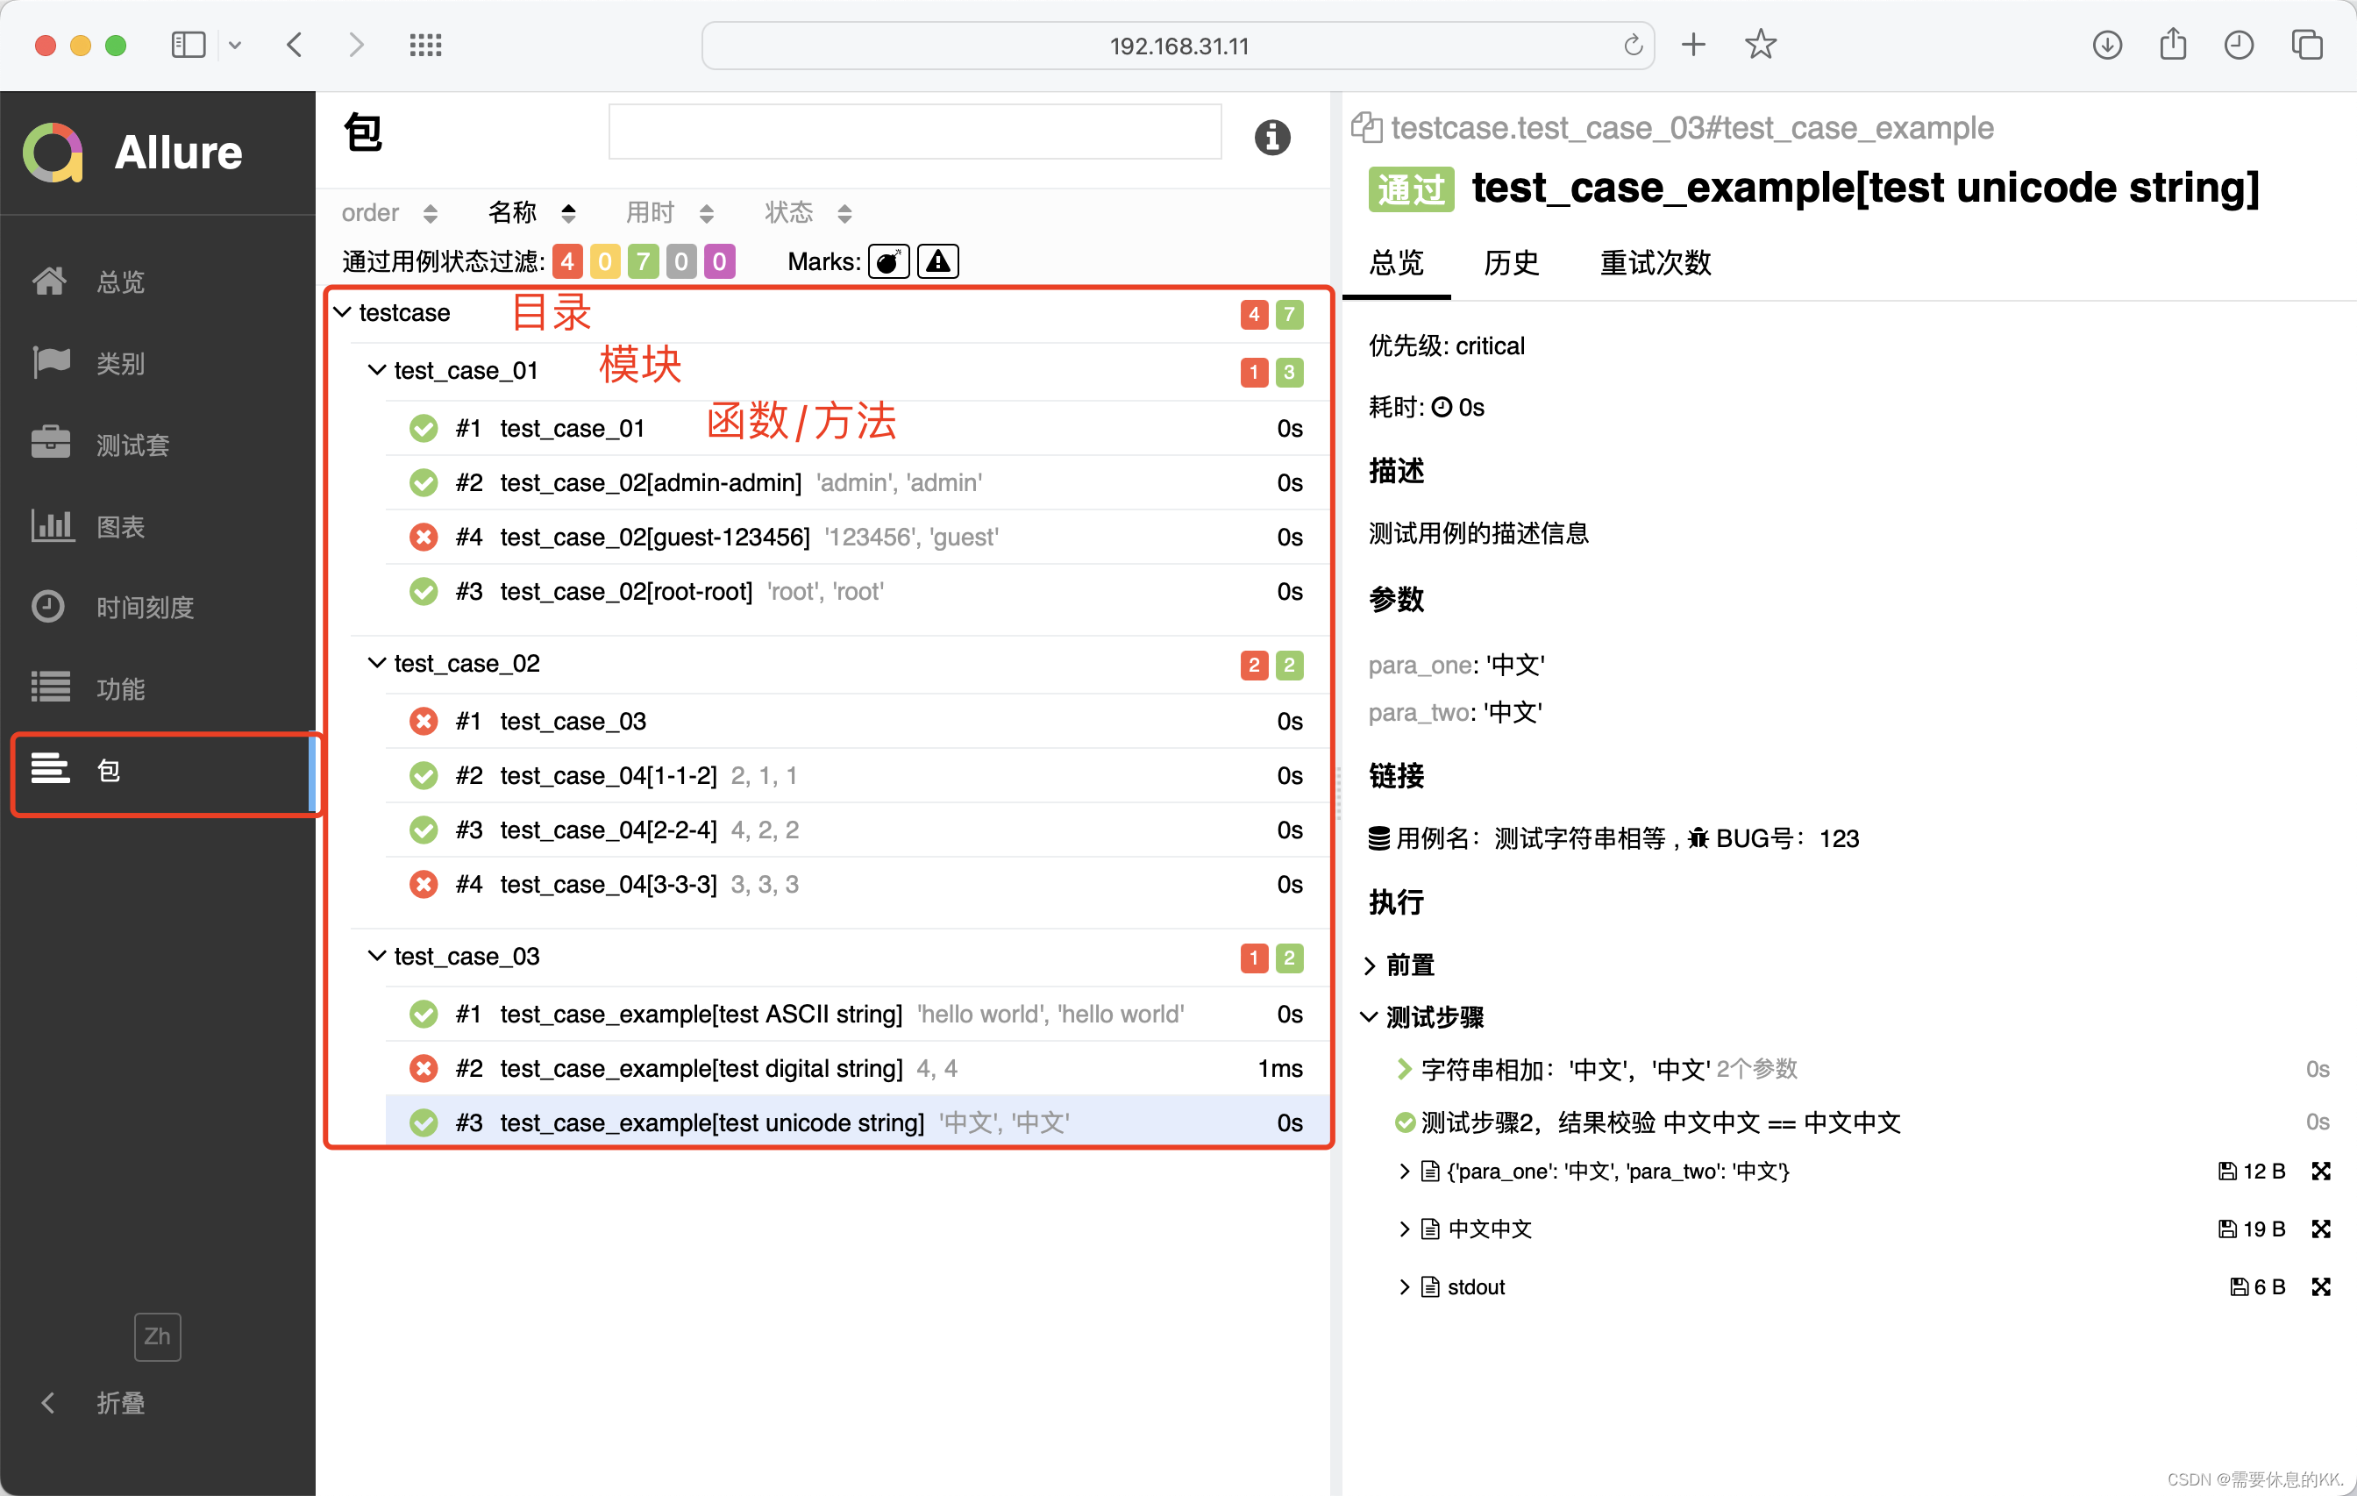Click the info icon beside the search box
Screen dimensions: 2357x1496
click(1271, 138)
